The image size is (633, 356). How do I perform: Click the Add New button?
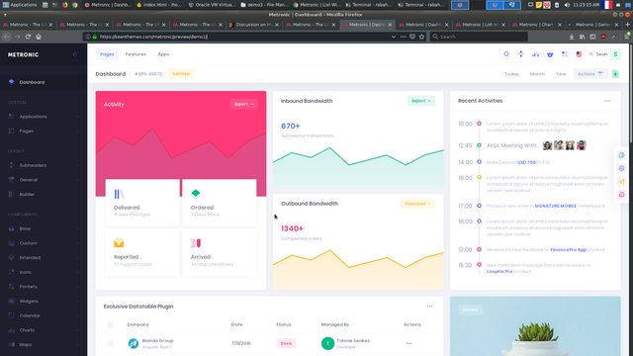pyautogui.click(x=181, y=74)
